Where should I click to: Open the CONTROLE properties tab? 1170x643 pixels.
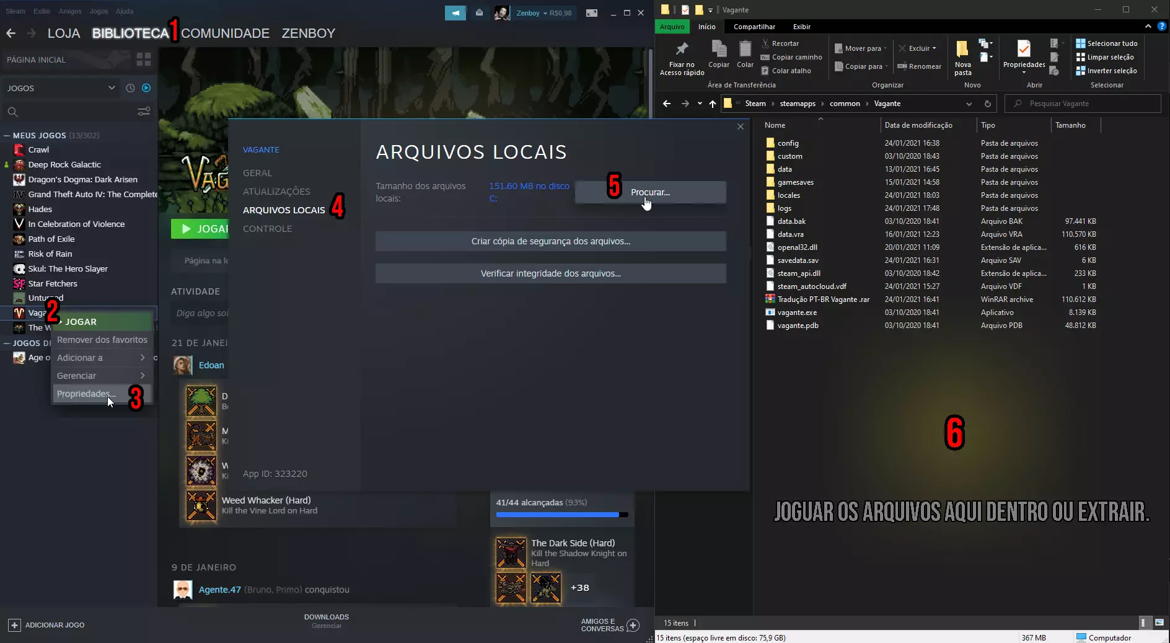268,229
